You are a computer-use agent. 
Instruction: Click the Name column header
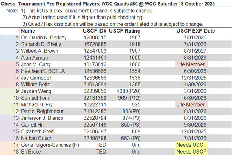28,31
